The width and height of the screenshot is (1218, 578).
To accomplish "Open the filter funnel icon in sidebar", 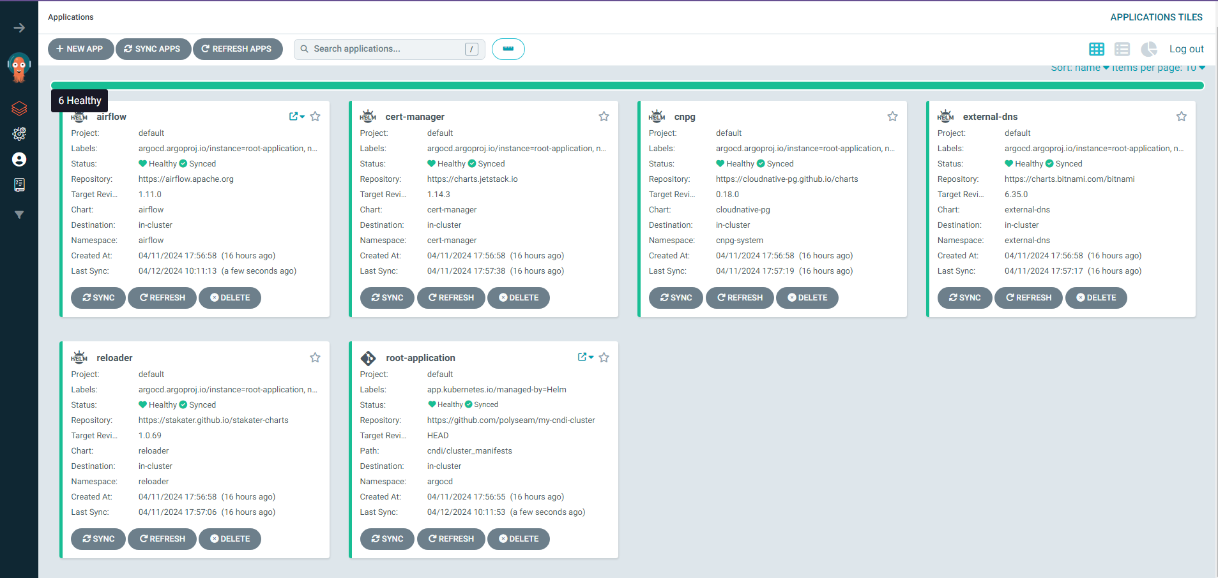I will [19, 215].
